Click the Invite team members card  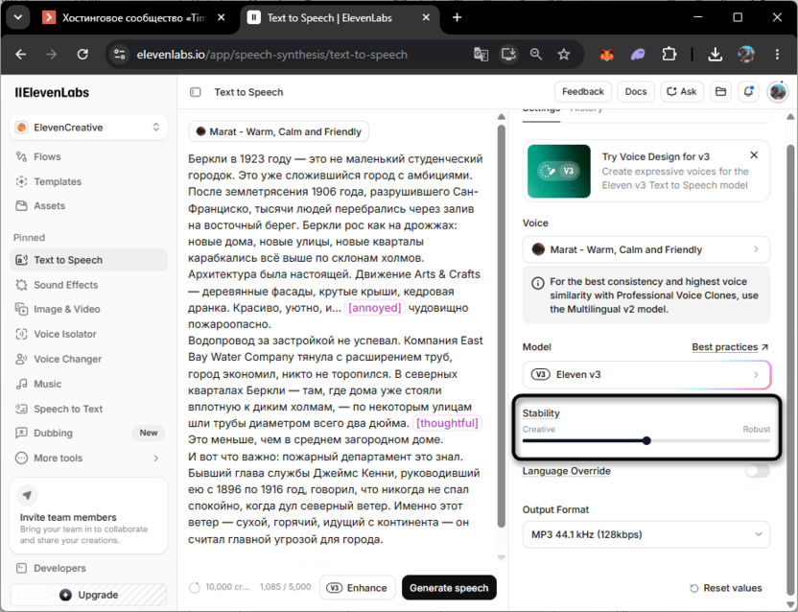(88, 516)
